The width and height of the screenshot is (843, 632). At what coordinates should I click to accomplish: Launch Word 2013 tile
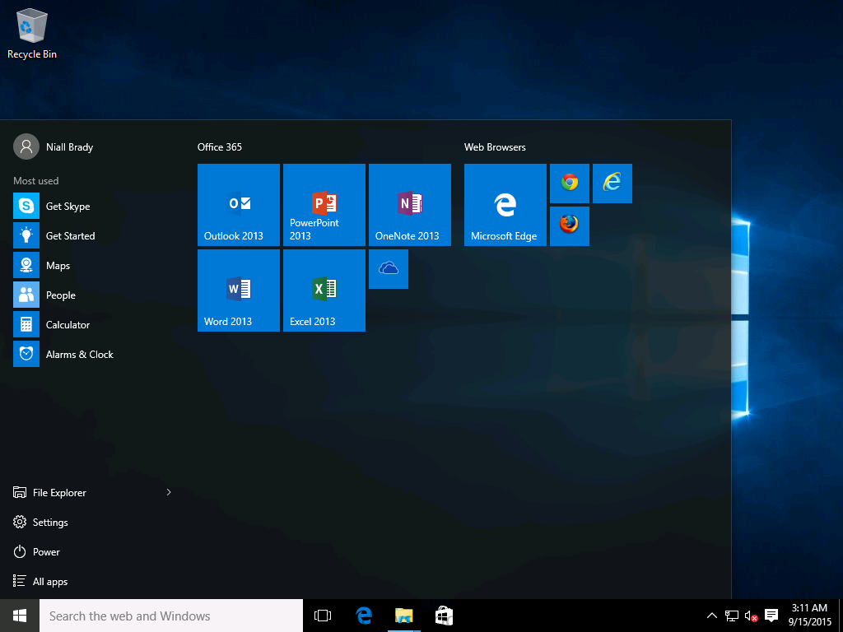239,290
